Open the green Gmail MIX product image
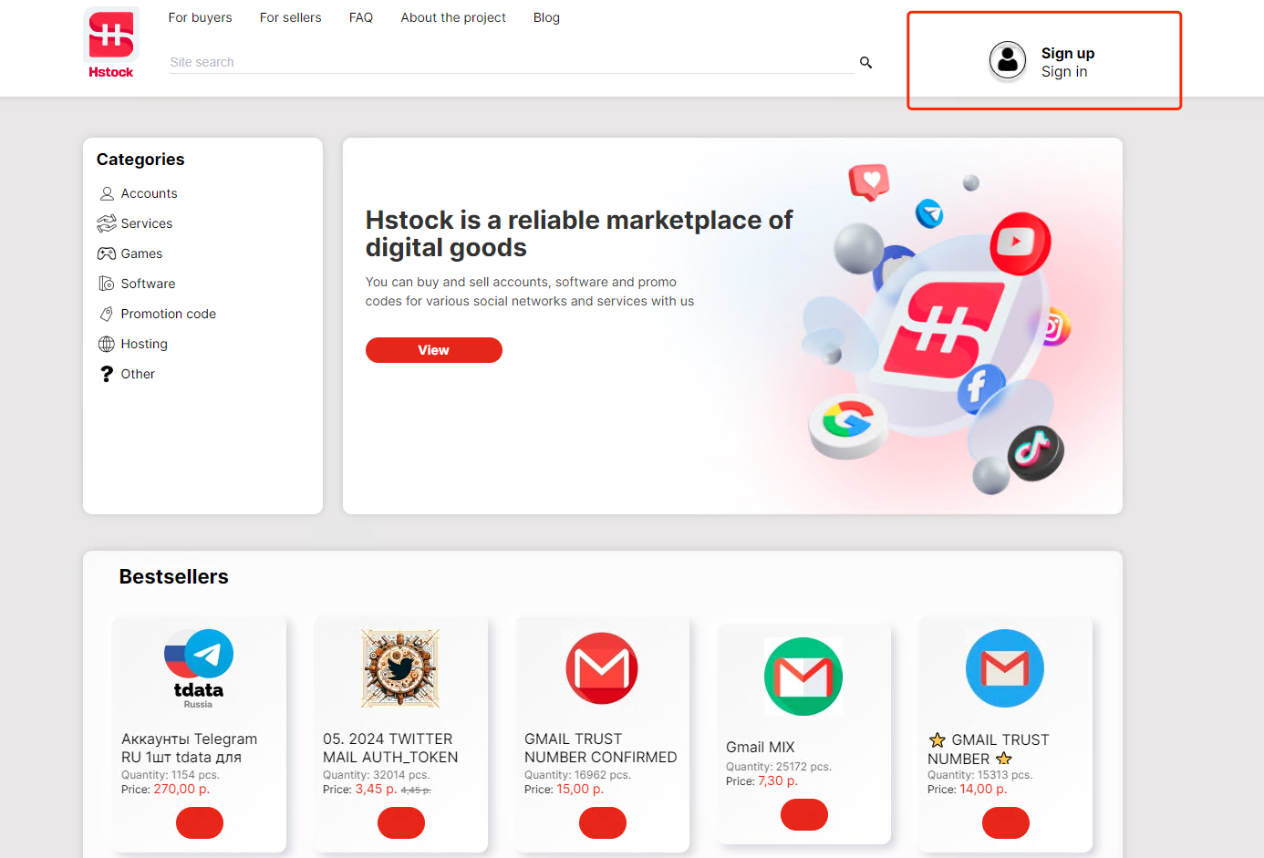Screen dimensions: 1264x858 pos(803,677)
